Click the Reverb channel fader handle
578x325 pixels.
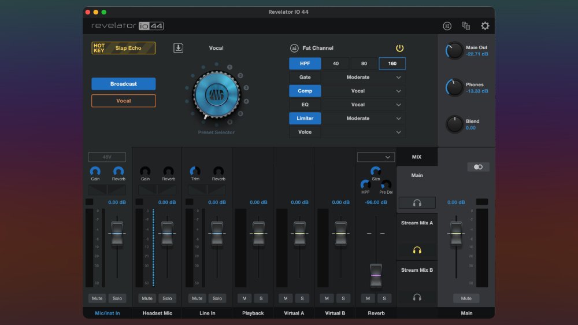pyautogui.click(x=376, y=276)
